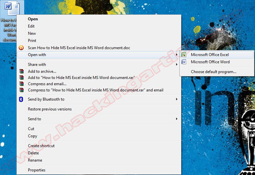Click the Open with menu entry
The width and height of the screenshot is (255, 175).
click(99, 55)
